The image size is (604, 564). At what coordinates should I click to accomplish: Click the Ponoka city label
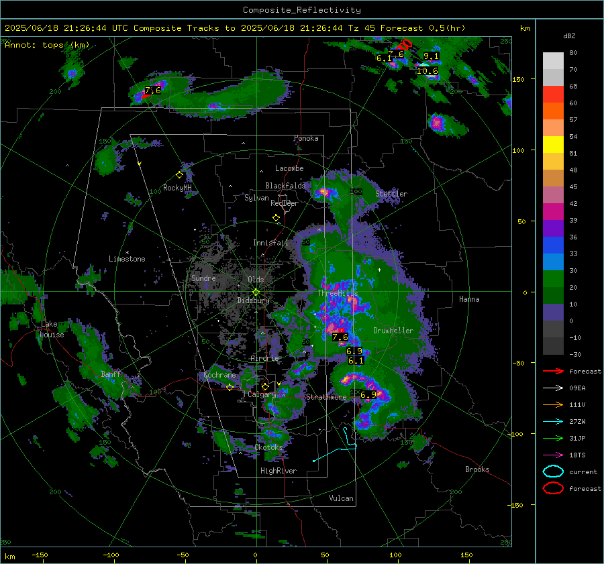click(306, 138)
